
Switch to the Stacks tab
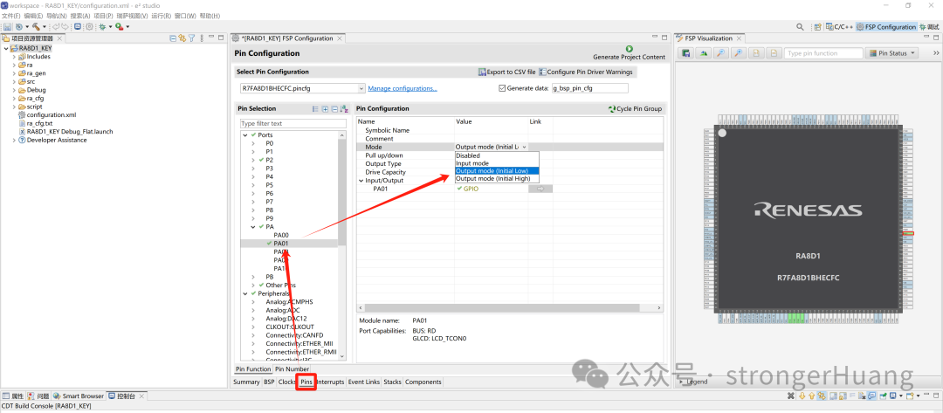(x=392, y=382)
